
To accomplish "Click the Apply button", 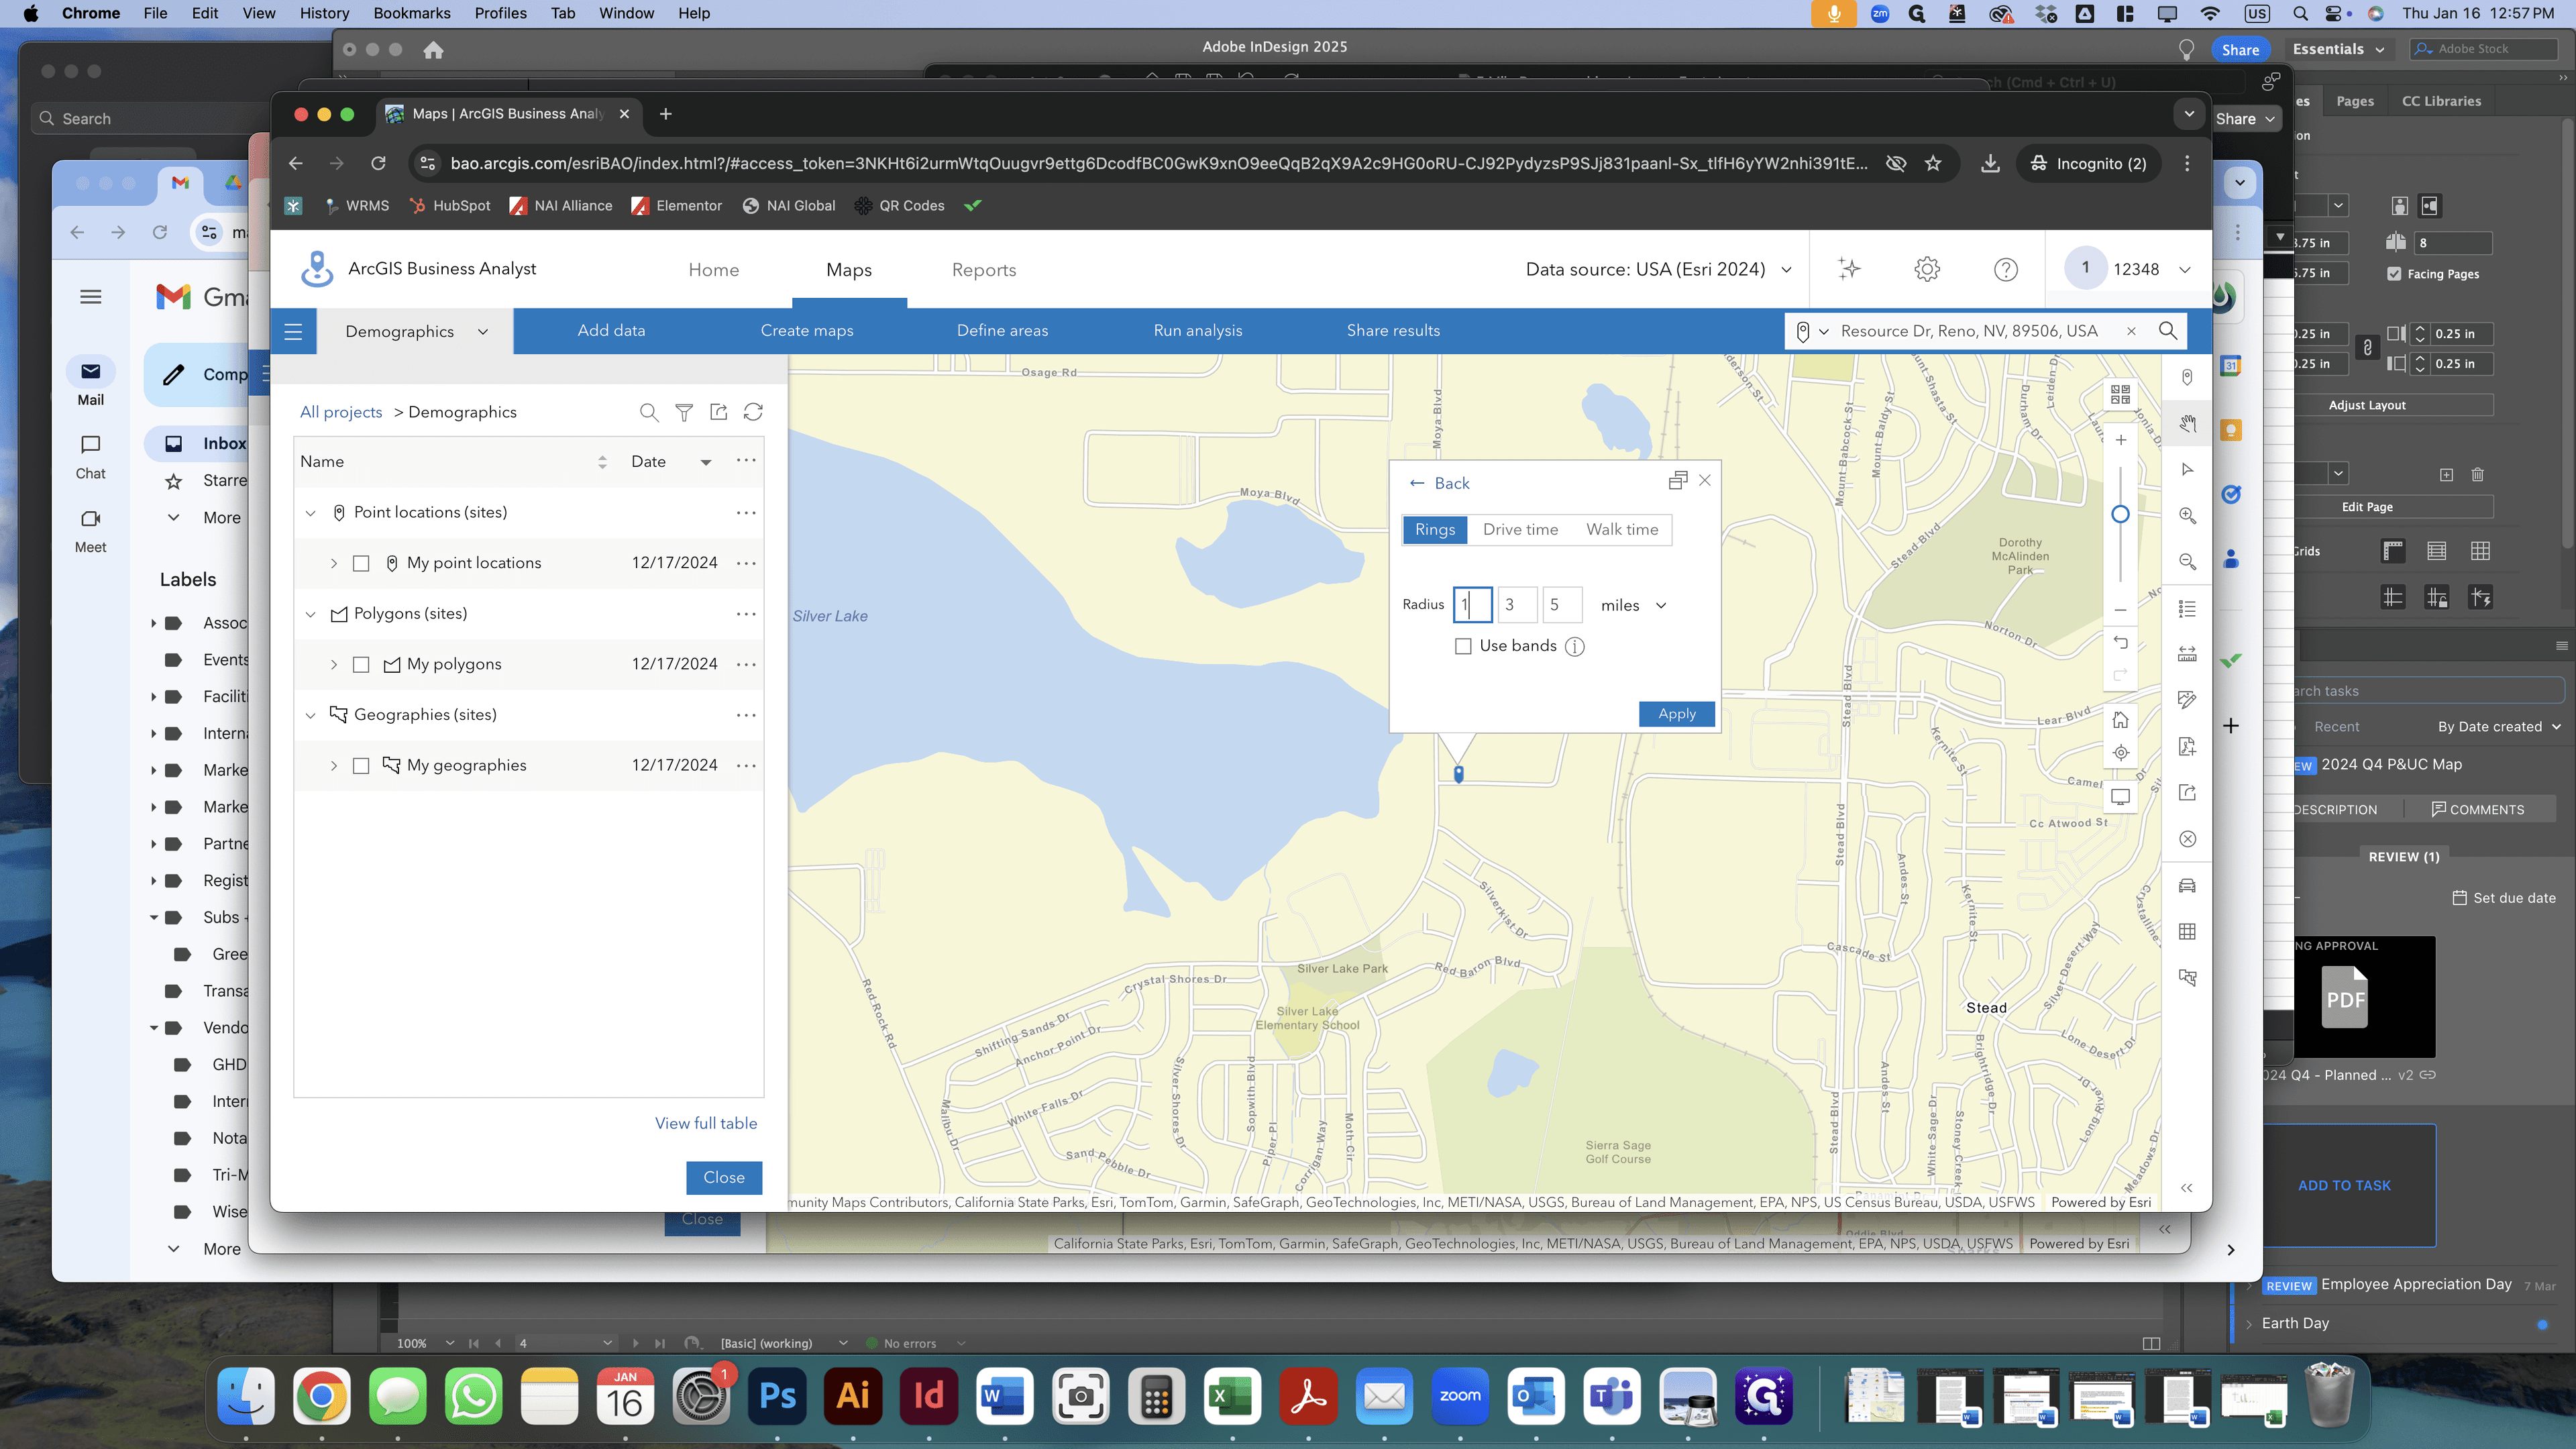I will click(1676, 714).
